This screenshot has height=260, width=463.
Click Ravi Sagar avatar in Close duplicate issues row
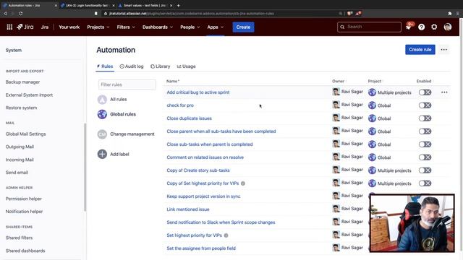pos(336,118)
